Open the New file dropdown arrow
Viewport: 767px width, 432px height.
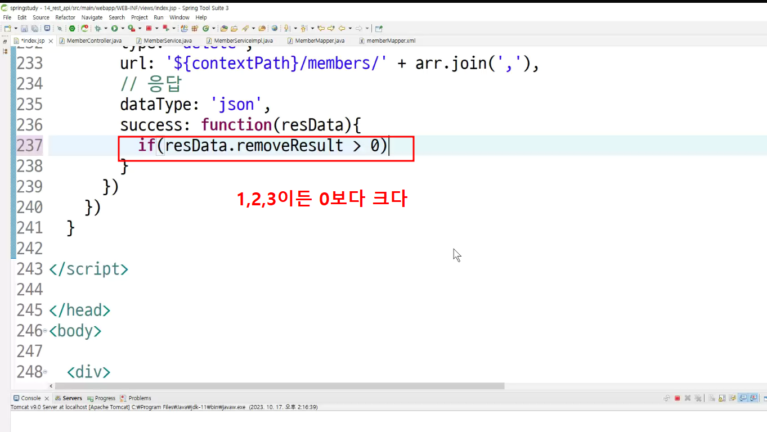(x=15, y=28)
